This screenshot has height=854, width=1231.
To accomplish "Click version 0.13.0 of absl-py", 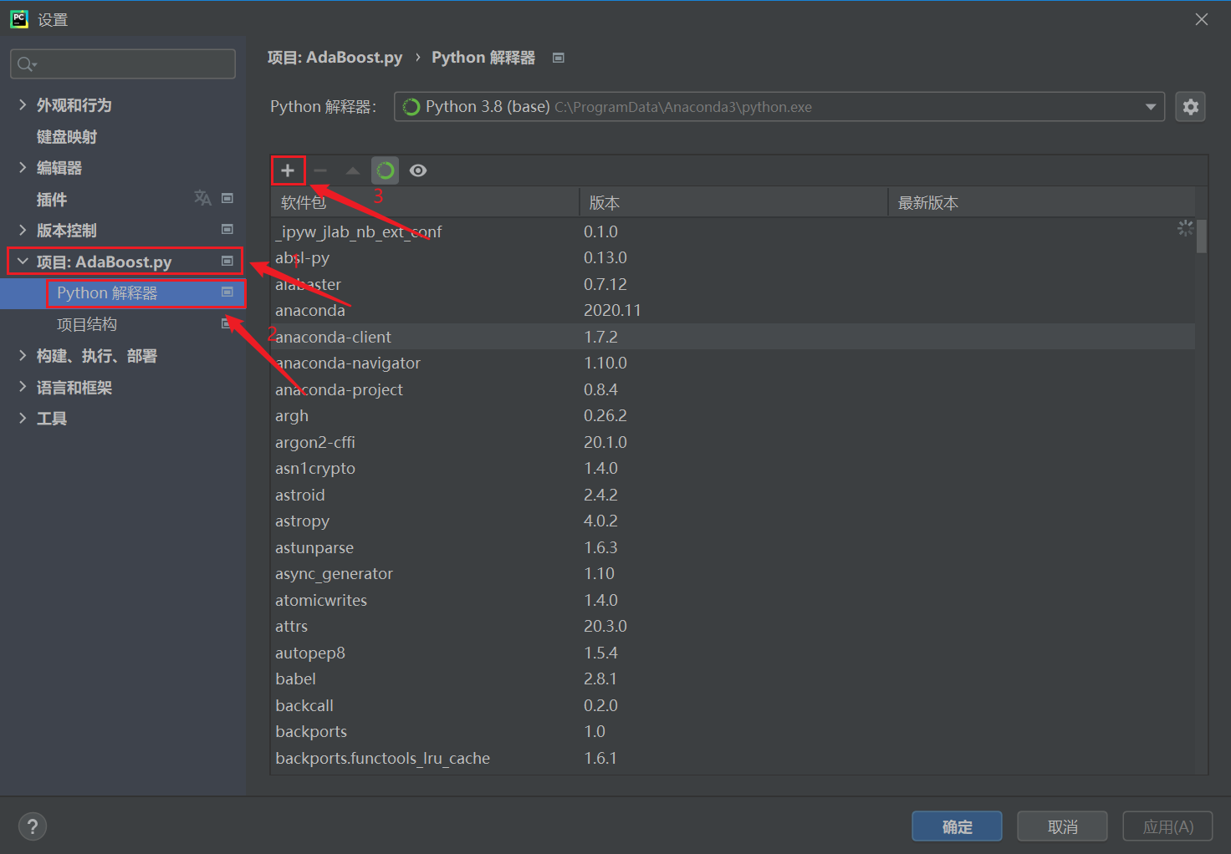I will pos(605,258).
